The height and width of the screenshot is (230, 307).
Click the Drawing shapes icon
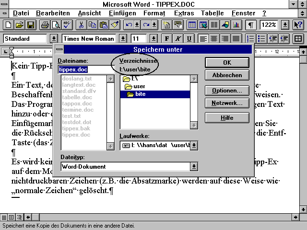click(225, 25)
